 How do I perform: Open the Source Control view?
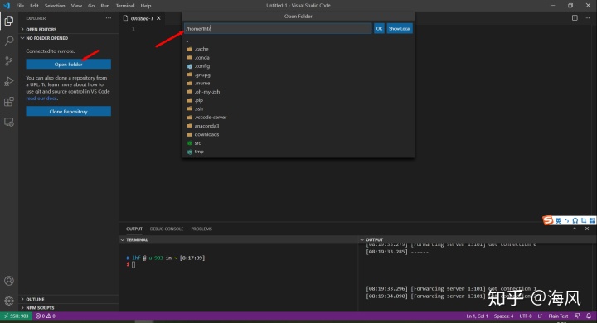coord(9,60)
